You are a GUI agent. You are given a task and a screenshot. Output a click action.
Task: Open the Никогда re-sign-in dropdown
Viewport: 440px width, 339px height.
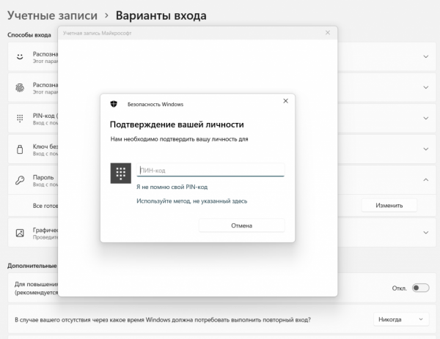click(x=401, y=319)
